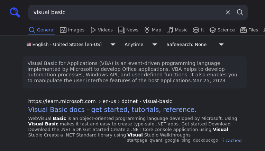The height and width of the screenshot is (151, 265).
Task: Open the Music category tab
Action: click(177, 30)
